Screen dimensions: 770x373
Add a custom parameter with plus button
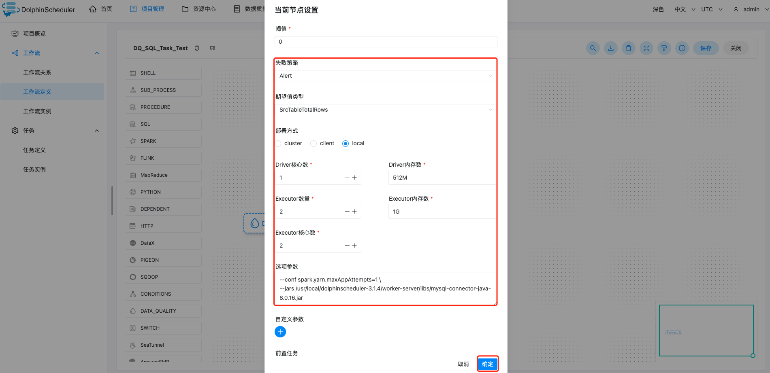click(280, 332)
